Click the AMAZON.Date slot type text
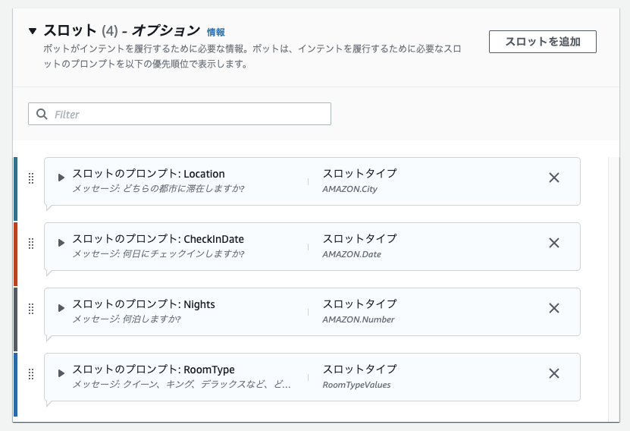This screenshot has height=431, width=630. 352,254
